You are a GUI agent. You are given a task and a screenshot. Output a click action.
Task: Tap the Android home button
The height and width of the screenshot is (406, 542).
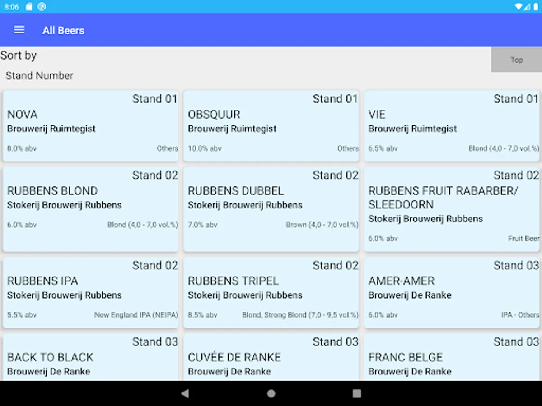(x=271, y=393)
